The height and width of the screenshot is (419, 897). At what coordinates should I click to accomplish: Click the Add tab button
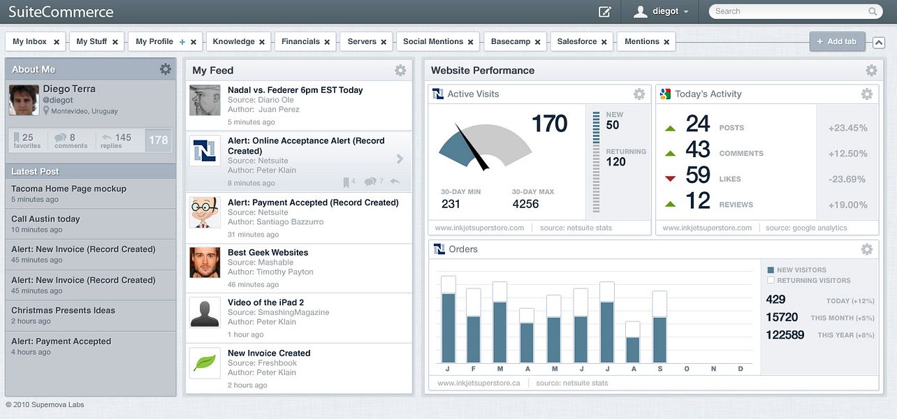(838, 42)
